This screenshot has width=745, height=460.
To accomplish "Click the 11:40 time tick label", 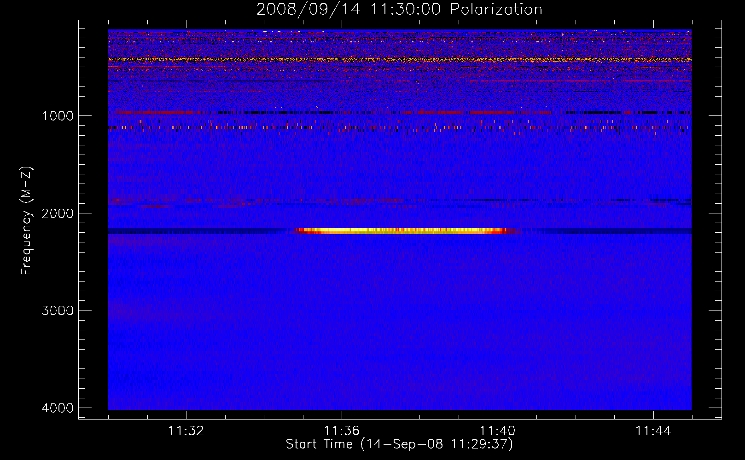I will 497,431.
